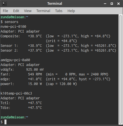Open the File menu
Screen dimensions: 123x126
coord(5,11)
